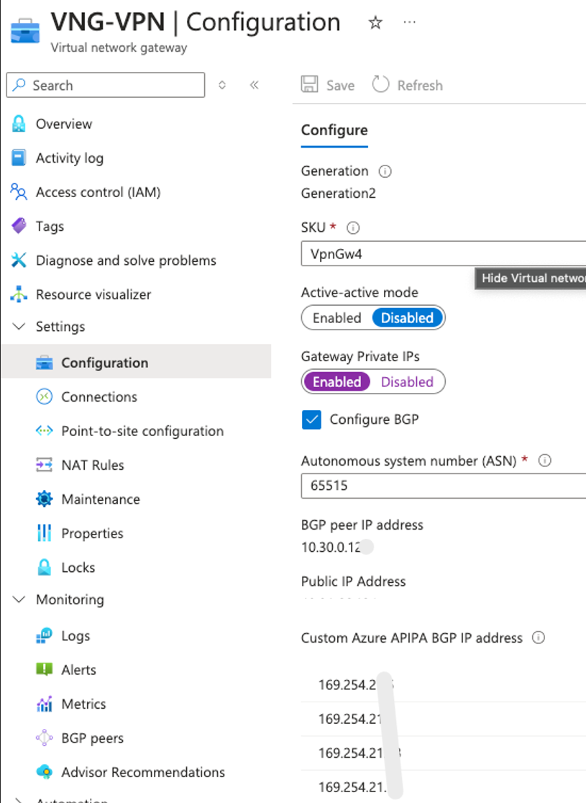Open the ellipsis more options menu
The image size is (586, 803).
pos(409,22)
